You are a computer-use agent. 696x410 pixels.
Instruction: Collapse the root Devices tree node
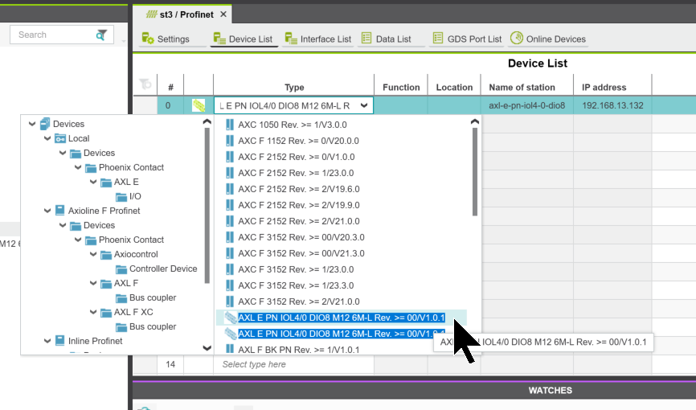coord(32,124)
